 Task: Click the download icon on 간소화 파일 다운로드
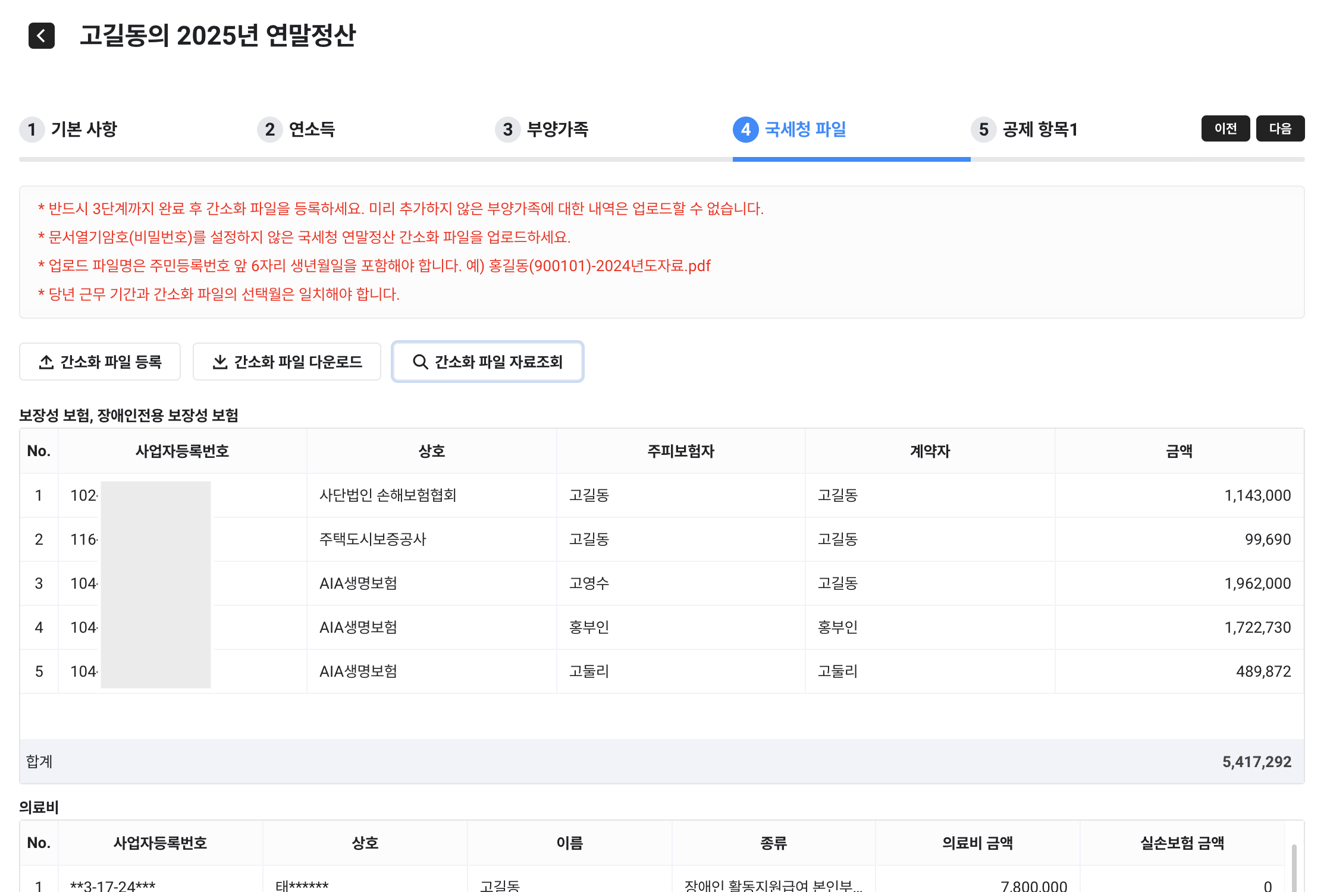pyautogui.click(x=220, y=362)
